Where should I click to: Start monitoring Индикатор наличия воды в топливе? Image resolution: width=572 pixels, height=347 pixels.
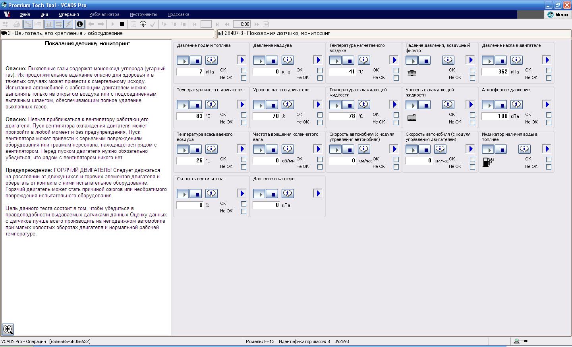click(488, 149)
